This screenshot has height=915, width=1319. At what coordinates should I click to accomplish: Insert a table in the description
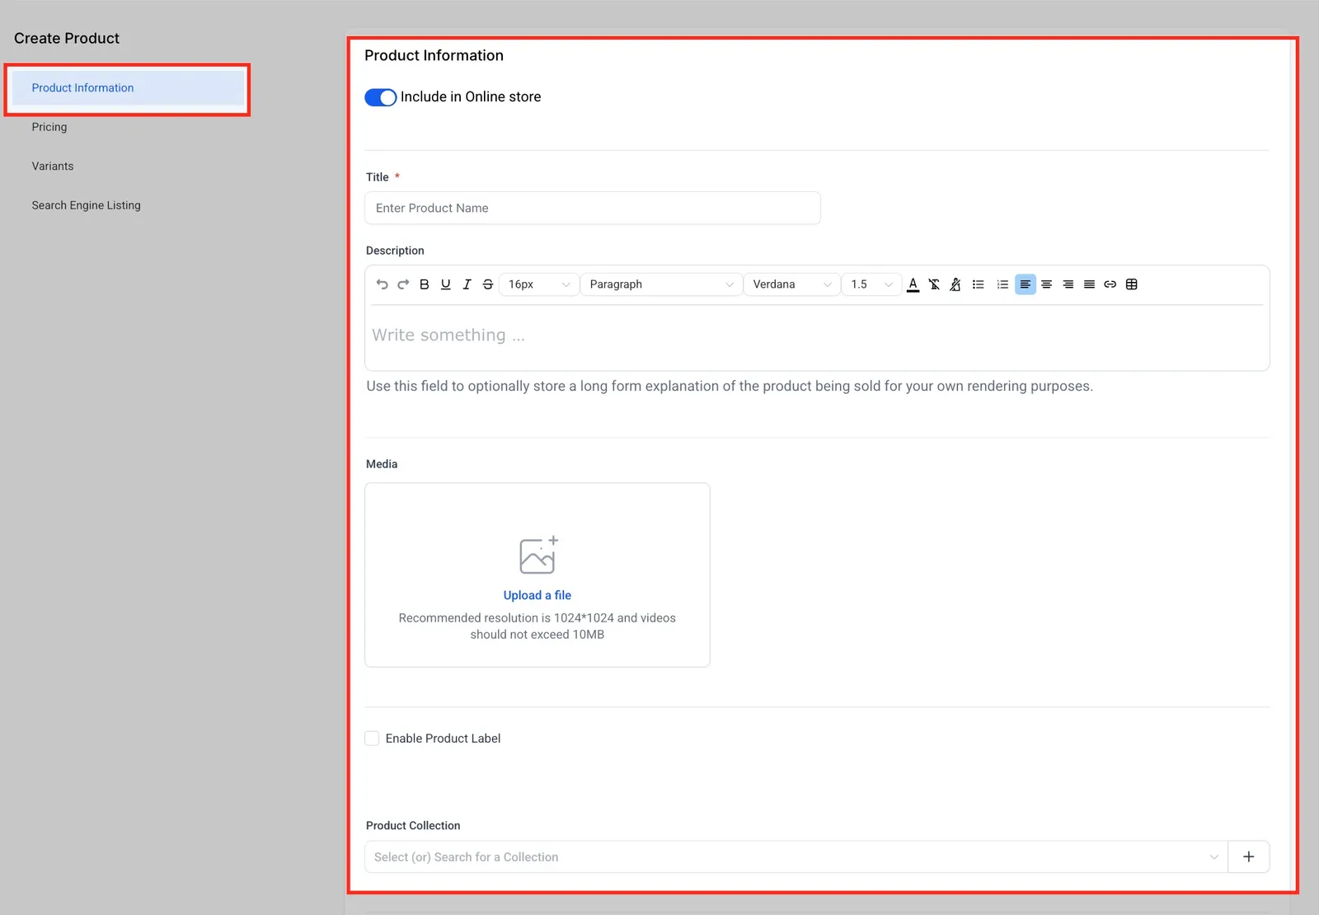pos(1132,284)
